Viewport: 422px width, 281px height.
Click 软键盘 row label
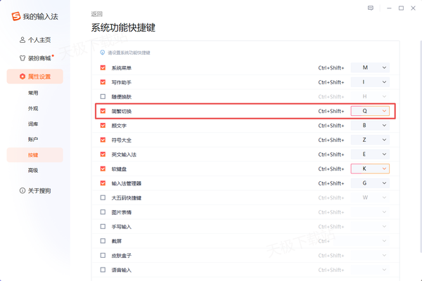119,169
